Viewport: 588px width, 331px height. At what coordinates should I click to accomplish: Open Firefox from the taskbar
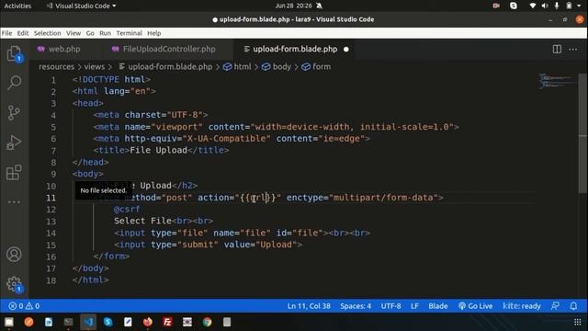coord(148,322)
